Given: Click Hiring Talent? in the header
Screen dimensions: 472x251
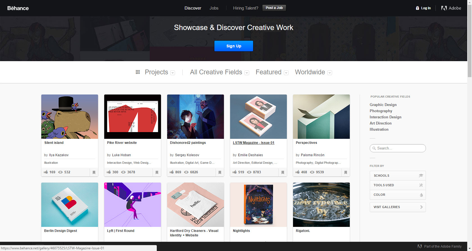Looking at the screenshot, I should tap(246, 8).
